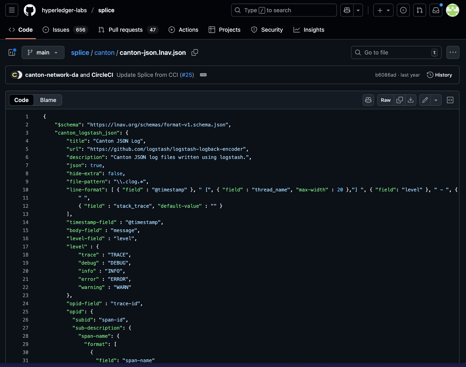Open the main branch selector dropdown
The height and width of the screenshot is (367, 466).
point(43,52)
